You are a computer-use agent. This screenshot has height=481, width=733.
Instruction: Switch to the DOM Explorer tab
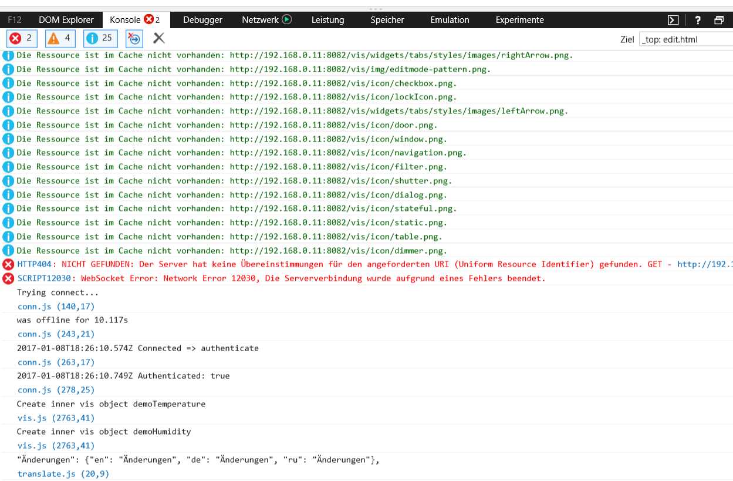click(66, 20)
